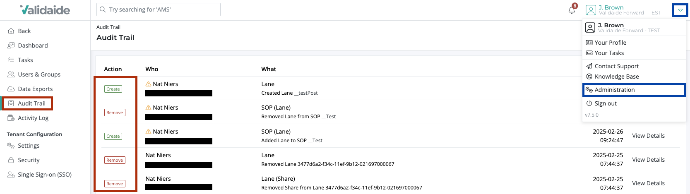Image resolution: width=690 pixels, height=194 pixels.
Task: Click Remove tag in Removed Share row
Action: tap(115, 184)
